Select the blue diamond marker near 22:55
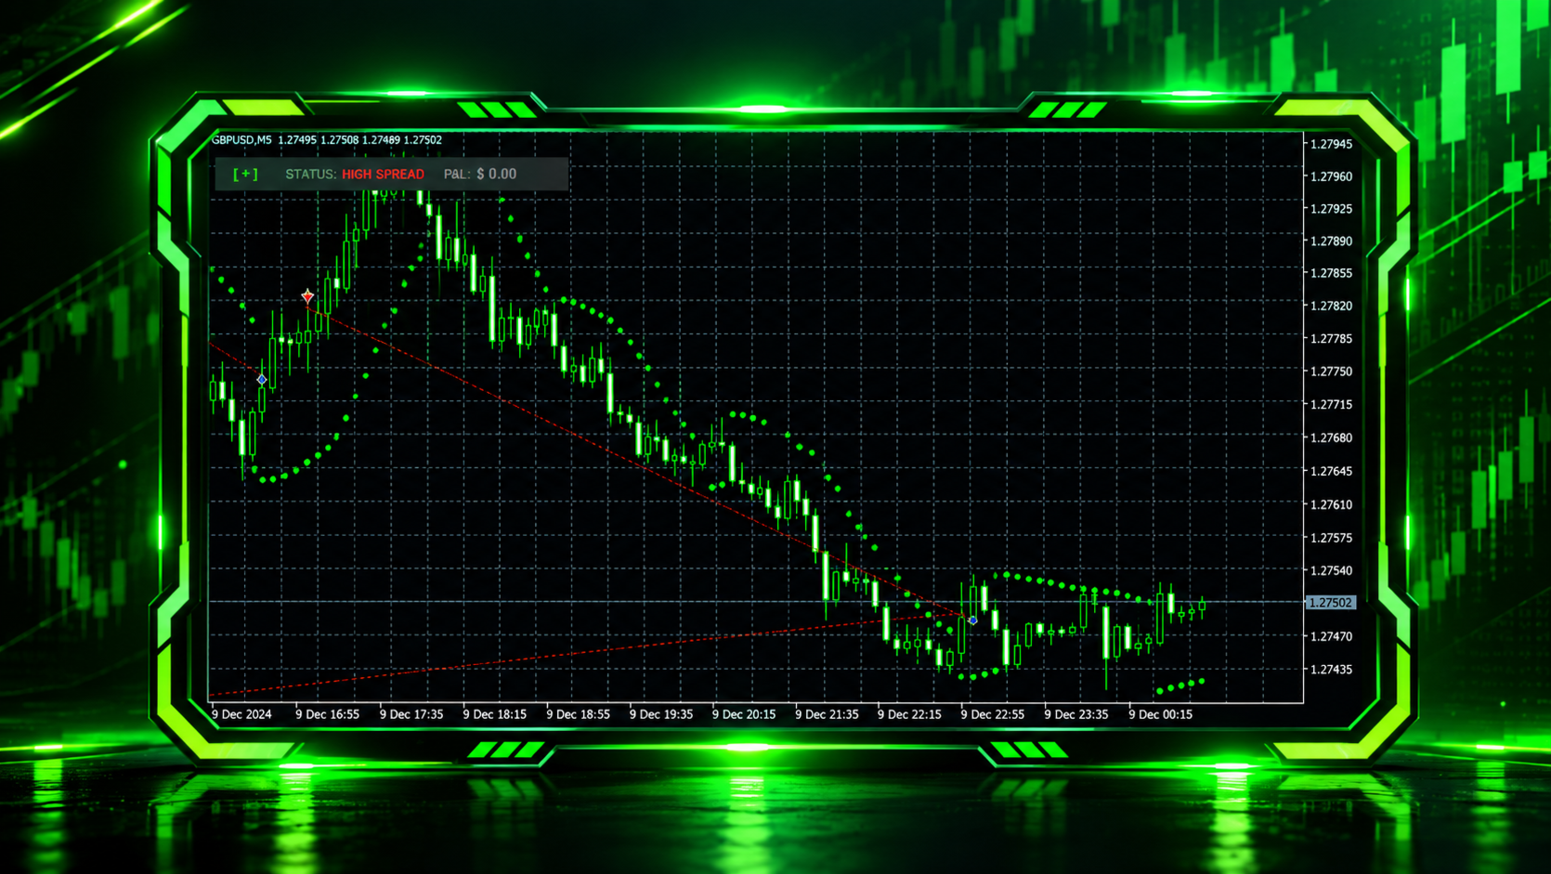The image size is (1551, 874). [x=972, y=620]
